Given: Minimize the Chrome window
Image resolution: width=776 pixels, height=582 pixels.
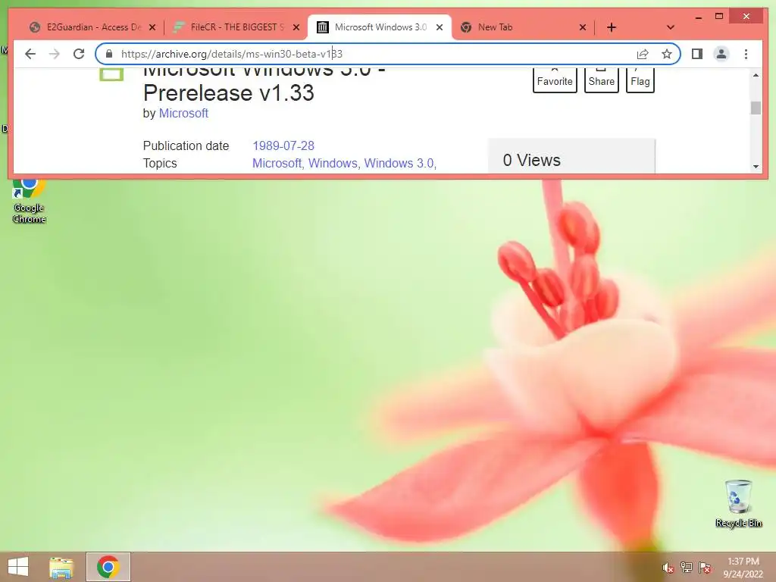Looking at the screenshot, I should [x=698, y=17].
